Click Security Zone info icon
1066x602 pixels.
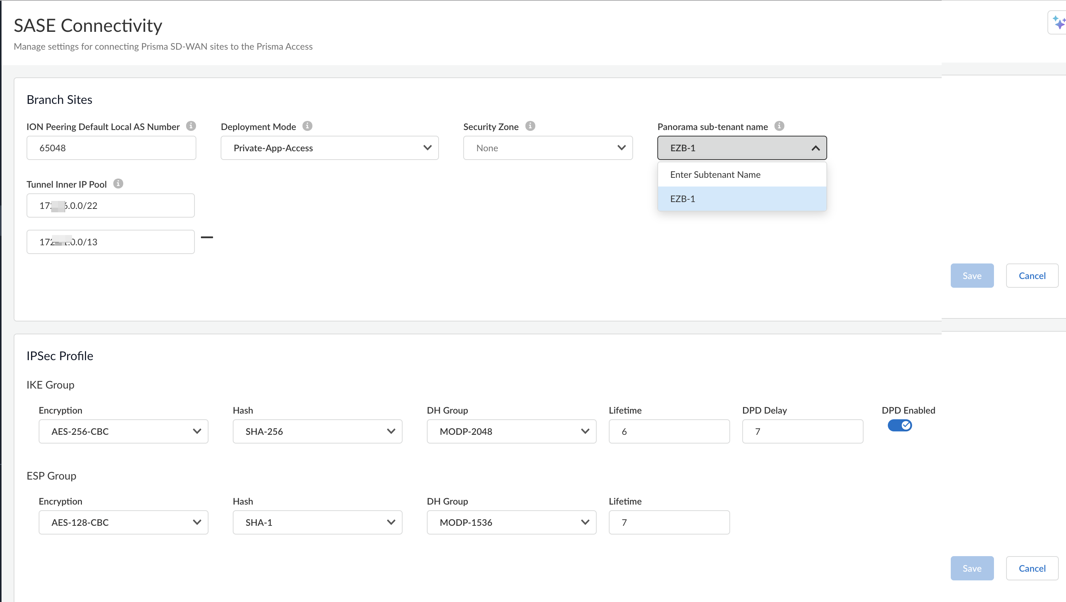530,126
